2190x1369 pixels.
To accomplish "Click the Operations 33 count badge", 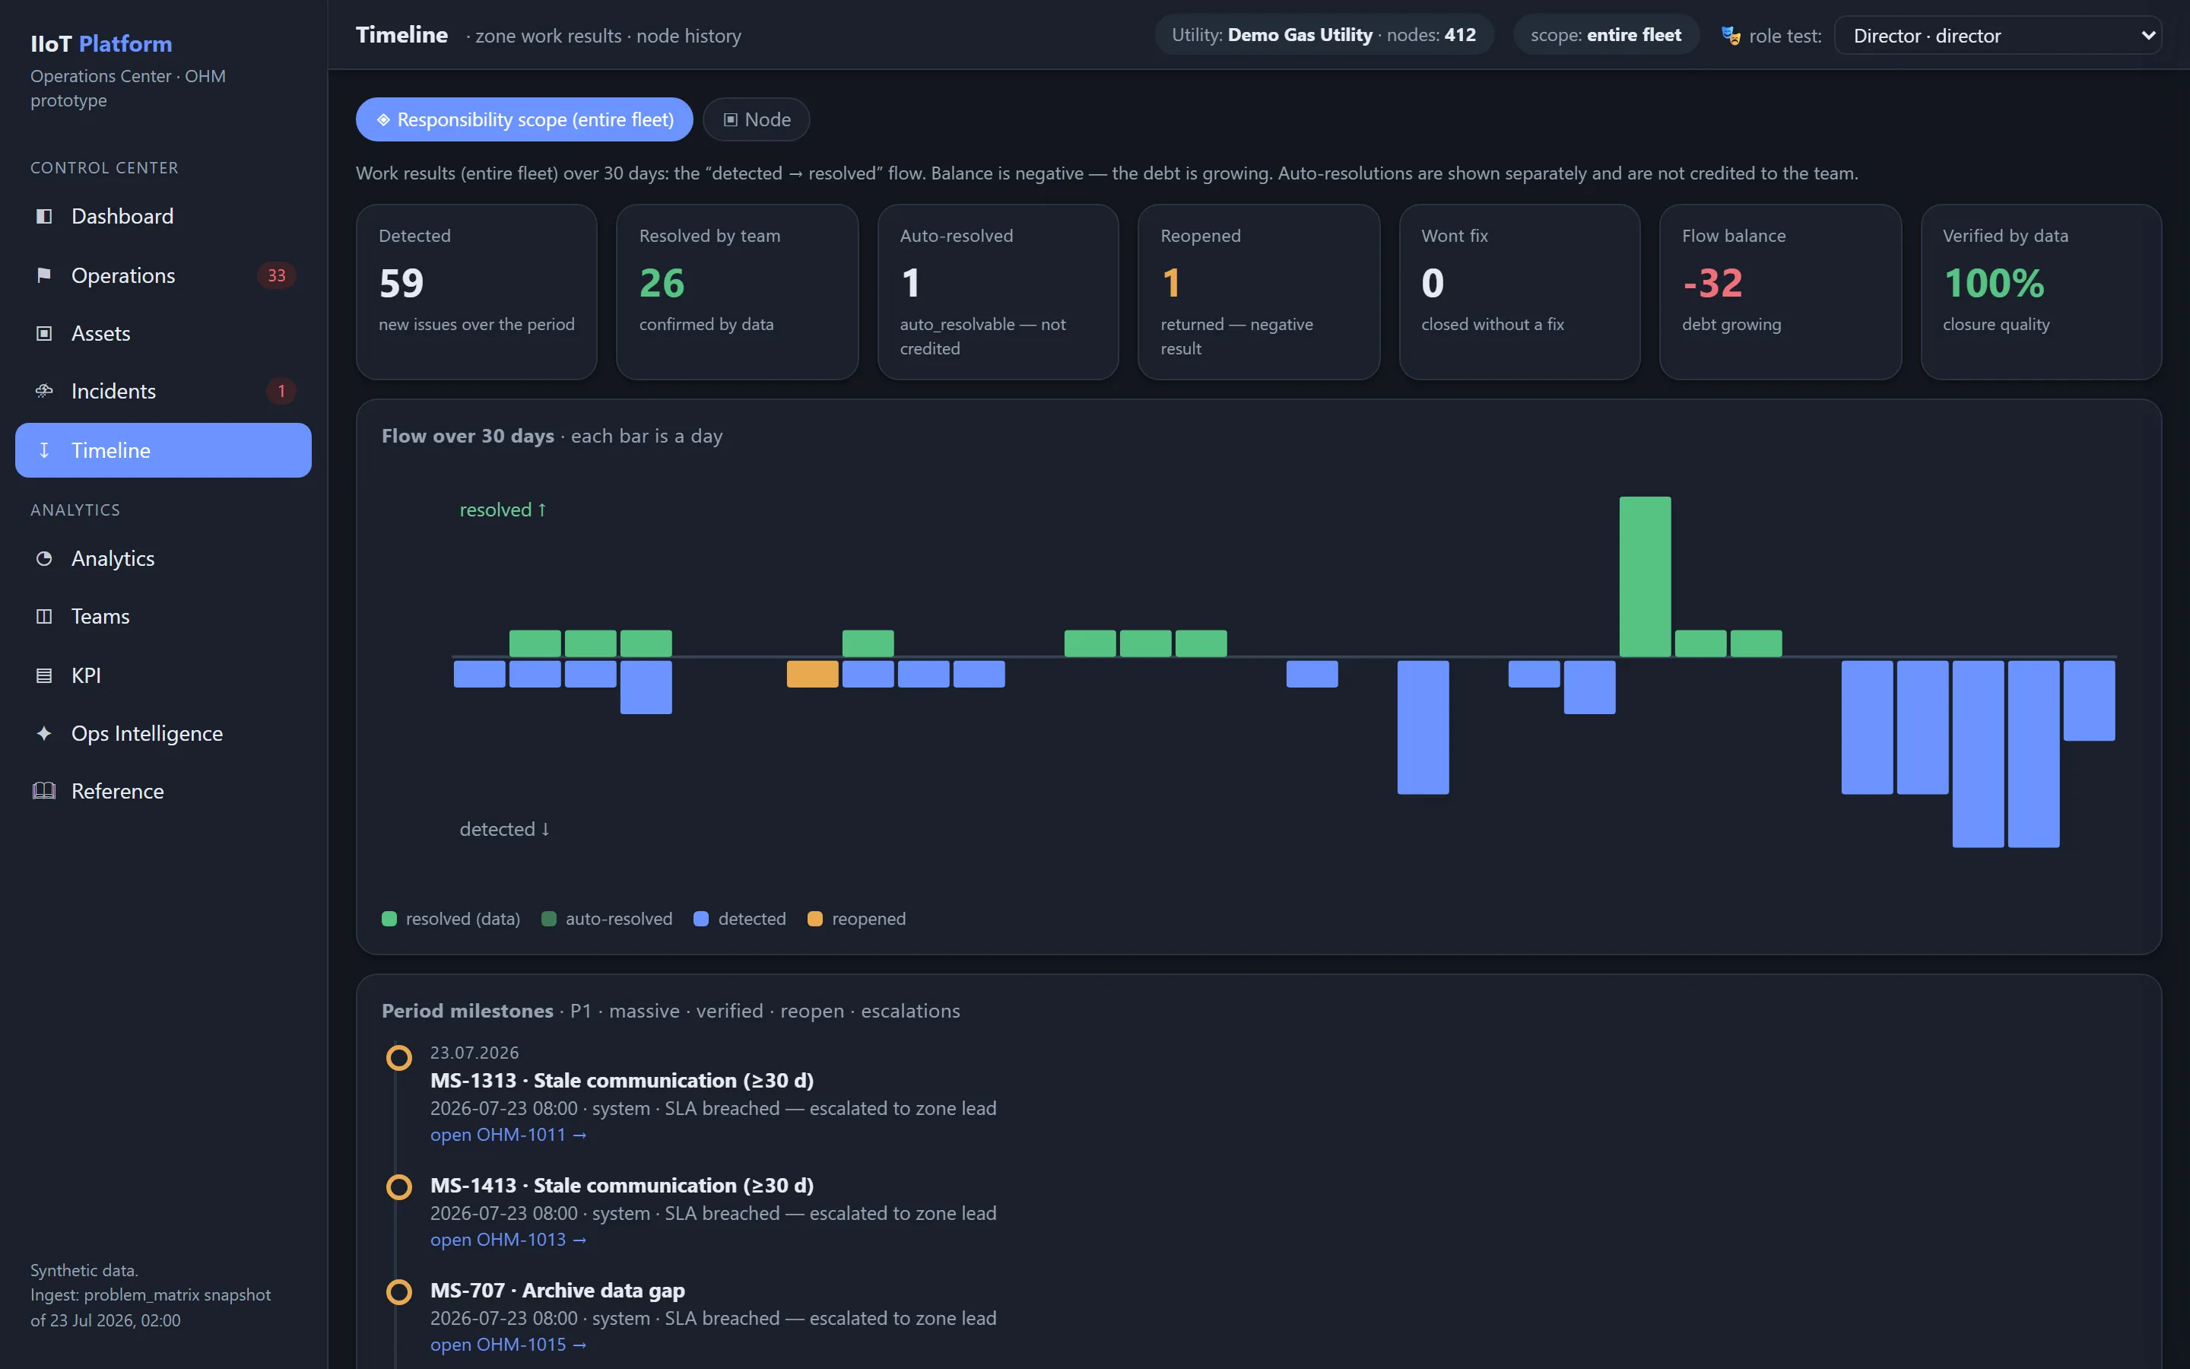I will pyautogui.click(x=276, y=275).
